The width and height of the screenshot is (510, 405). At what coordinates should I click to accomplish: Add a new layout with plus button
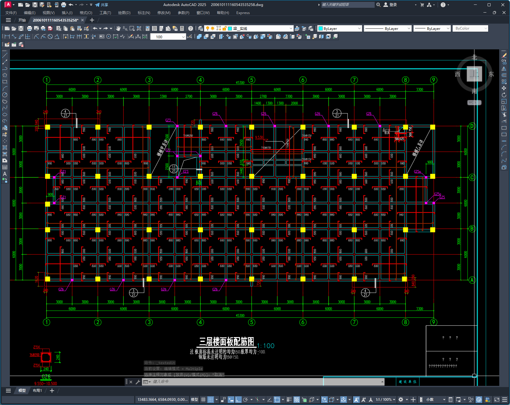click(x=52, y=391)
